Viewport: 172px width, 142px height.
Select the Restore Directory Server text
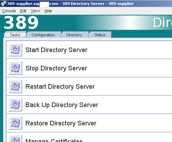[x=61, y=123]
